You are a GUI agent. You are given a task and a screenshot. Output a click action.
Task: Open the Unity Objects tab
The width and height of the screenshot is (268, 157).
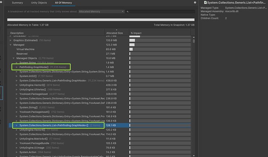[x=39, y=3]
